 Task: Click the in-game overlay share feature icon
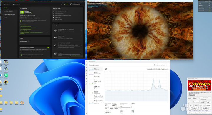point(55,45)
